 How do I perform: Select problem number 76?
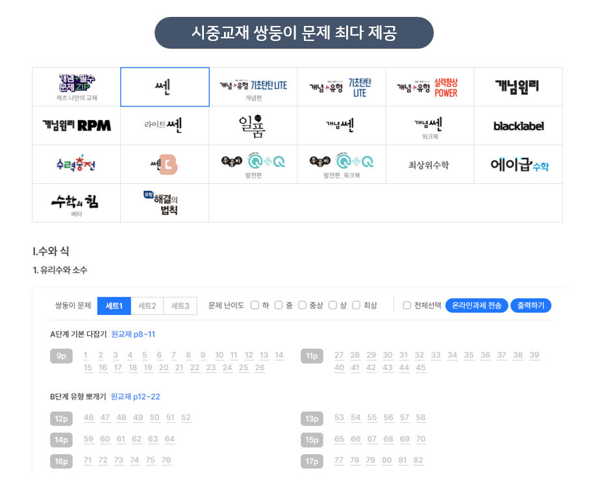[x=166, y=460]
